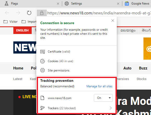This screenshot has width=151, height=115.
Task: Open Site permissions
Action: (x=77, y=70)
